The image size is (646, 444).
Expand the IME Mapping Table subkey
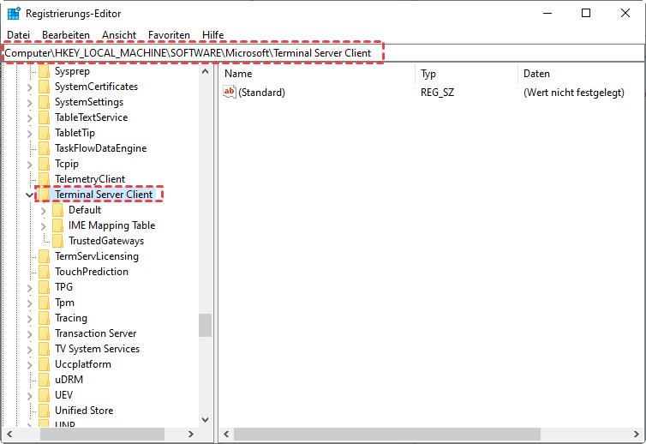43,226
